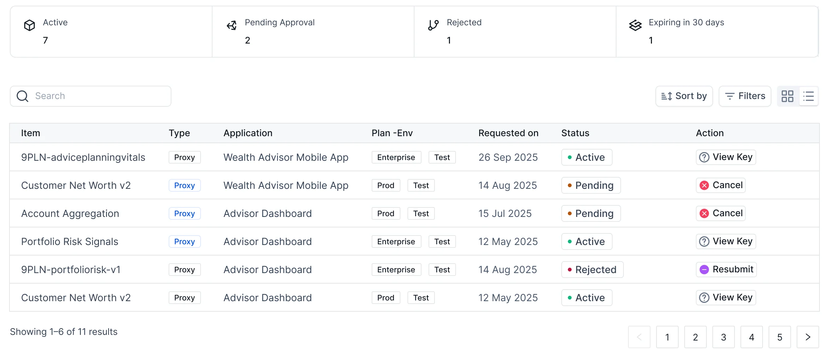This screenshot has width=836, height=351.
Task: Open the Filters panel
Action: click(745, 96)
